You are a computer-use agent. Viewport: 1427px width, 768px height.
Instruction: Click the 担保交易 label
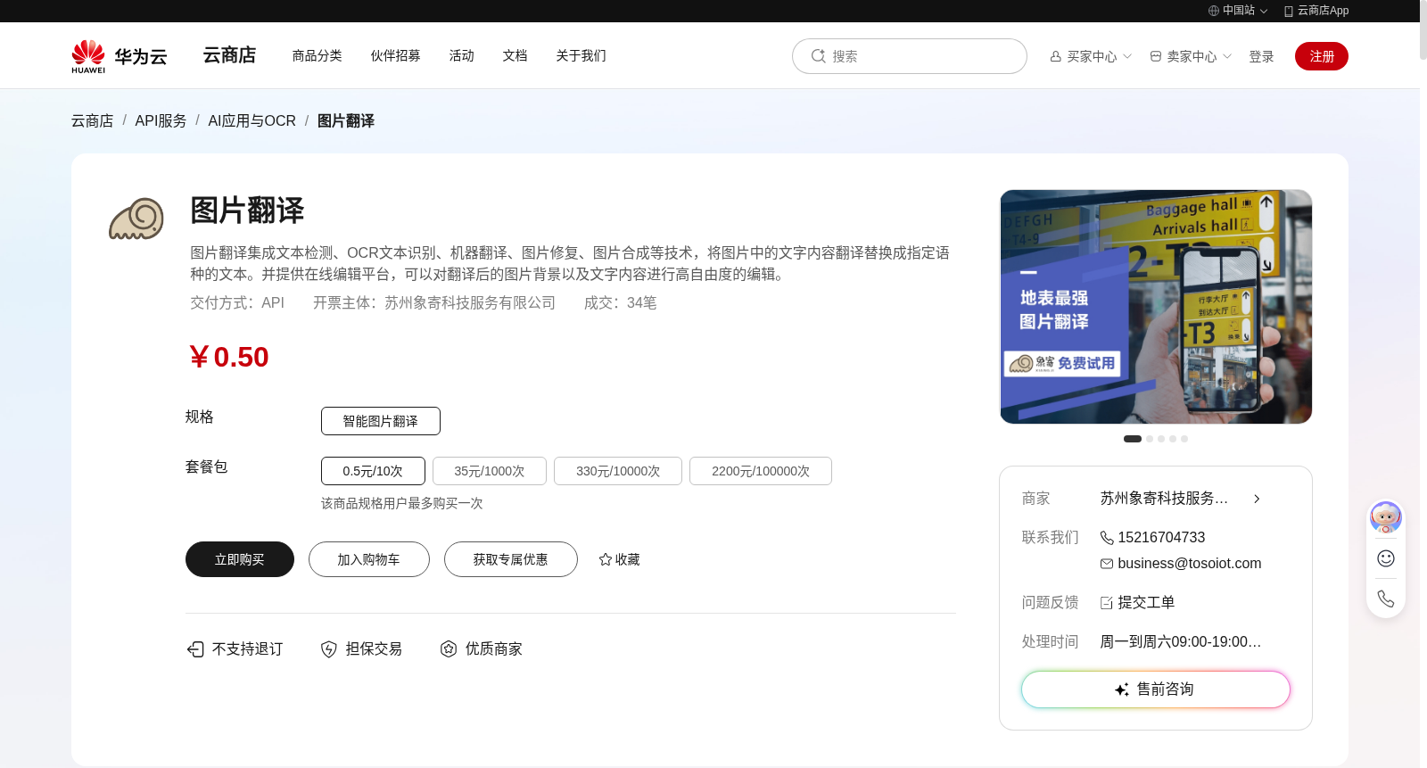(x=374, y=649)
